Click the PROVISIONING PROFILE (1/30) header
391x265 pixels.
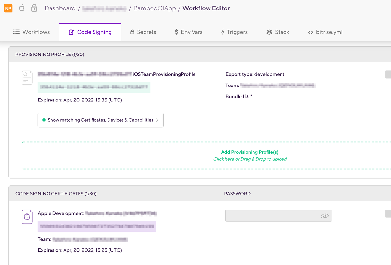coord(50,55)
